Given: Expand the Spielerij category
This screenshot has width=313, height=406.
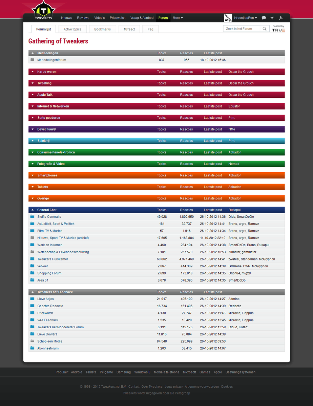Looking at the screenshot, I should coord(33,141).
